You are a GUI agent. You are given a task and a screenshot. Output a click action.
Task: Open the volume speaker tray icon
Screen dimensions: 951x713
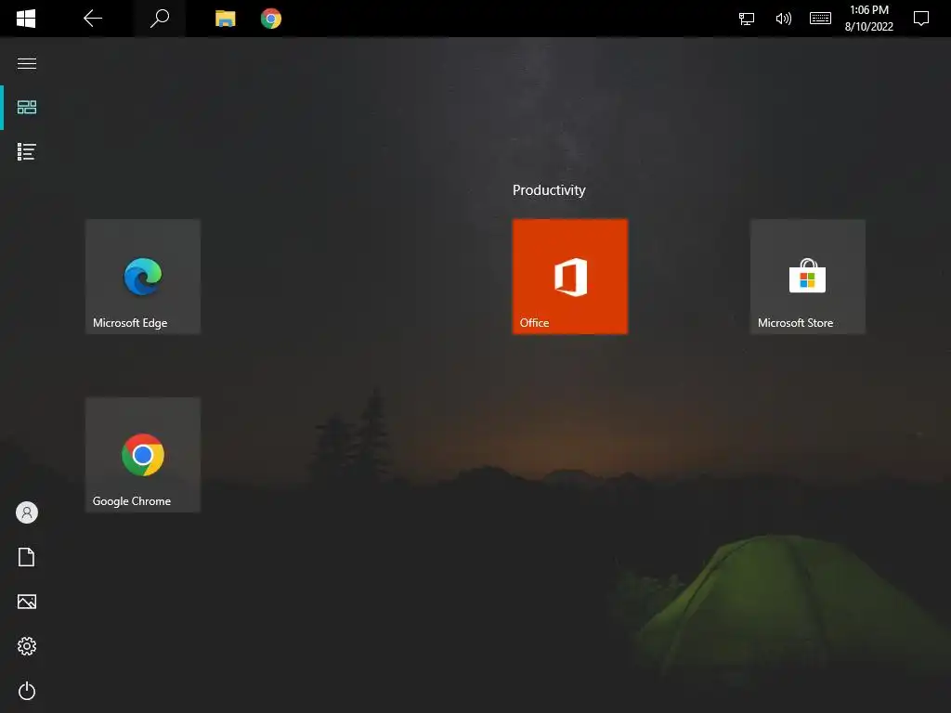click(783, 19)
